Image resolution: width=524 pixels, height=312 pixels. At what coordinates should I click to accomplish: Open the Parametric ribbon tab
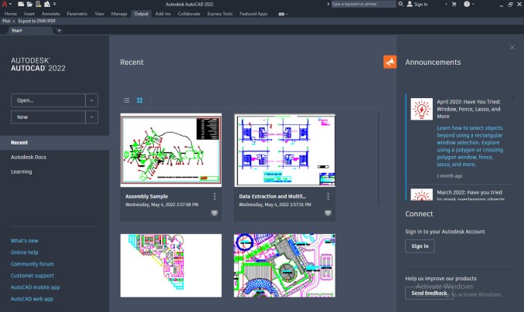pyautogui.click(x=77, y=14)
